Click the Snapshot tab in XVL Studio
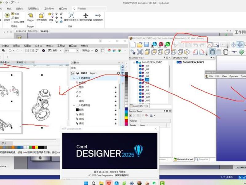246x185 pixels. pos(202,159)
